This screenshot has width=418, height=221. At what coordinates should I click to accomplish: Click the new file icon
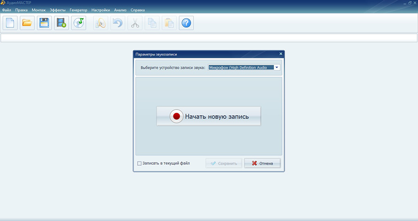pos(10,23)
